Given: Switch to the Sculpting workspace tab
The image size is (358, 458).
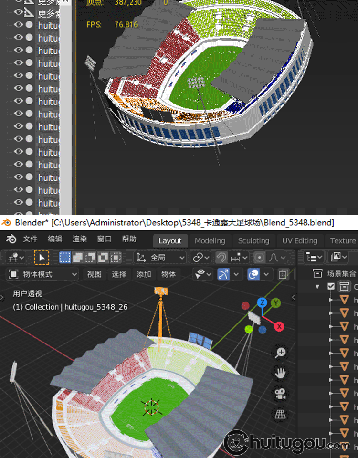Looking at the screenshot, I should coord(253,241).
